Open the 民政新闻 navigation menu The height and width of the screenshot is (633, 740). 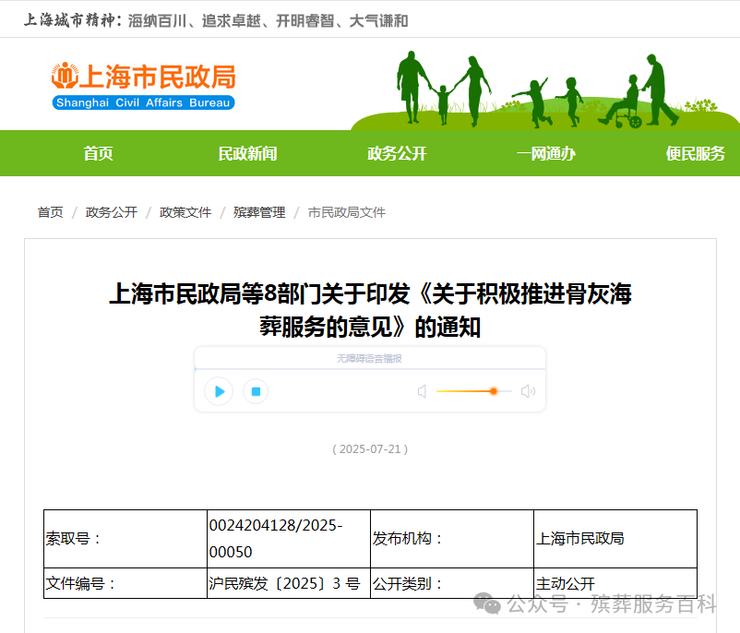246,153
